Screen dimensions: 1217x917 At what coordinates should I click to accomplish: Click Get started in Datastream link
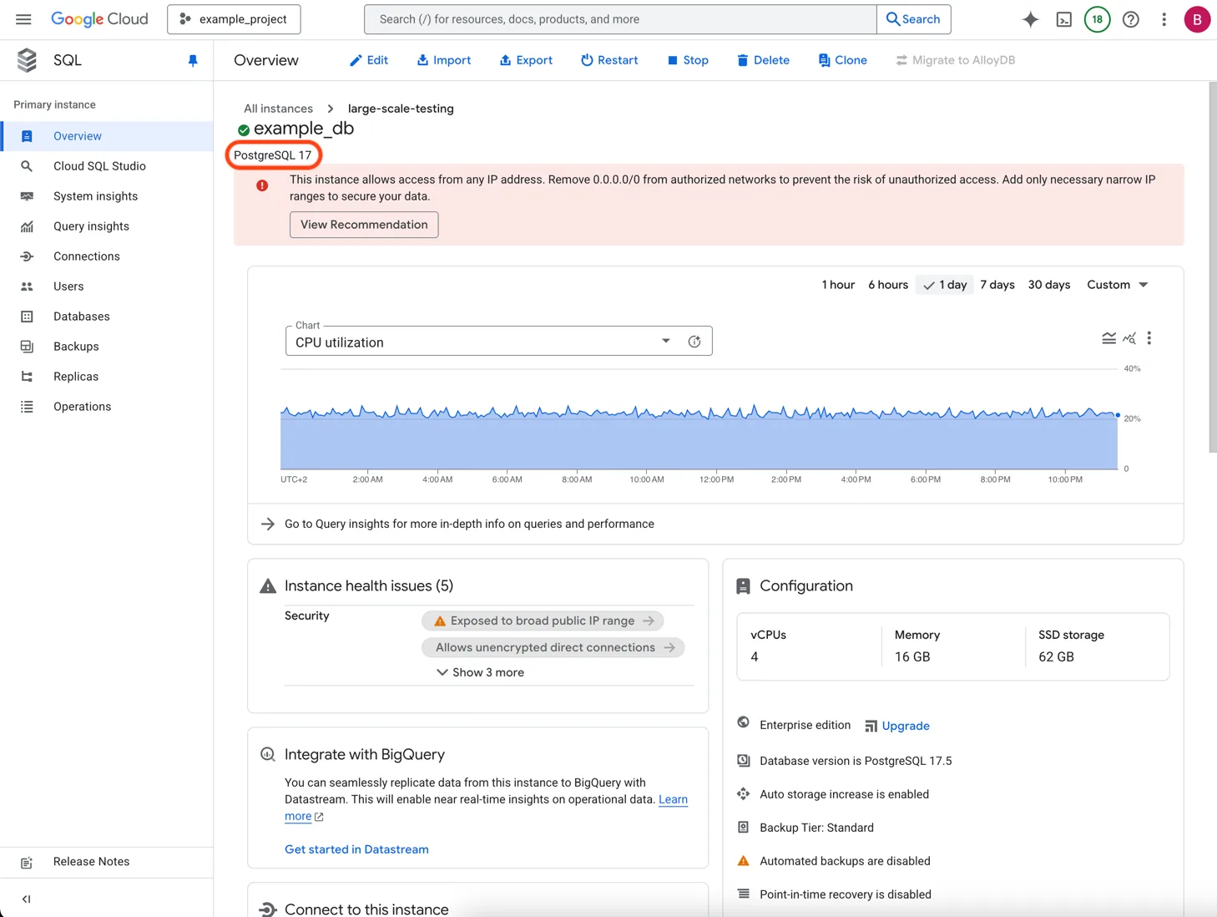click(x=356, y=849)
